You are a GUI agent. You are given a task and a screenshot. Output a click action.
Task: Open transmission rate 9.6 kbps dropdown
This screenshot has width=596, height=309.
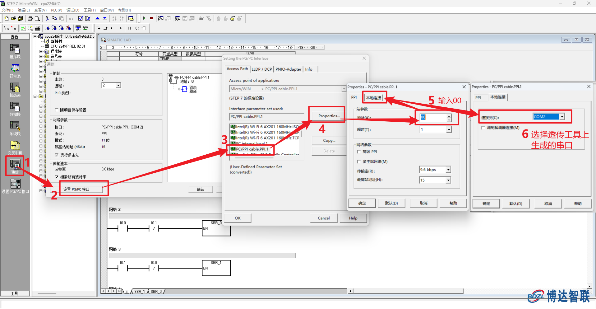point(448,170)
